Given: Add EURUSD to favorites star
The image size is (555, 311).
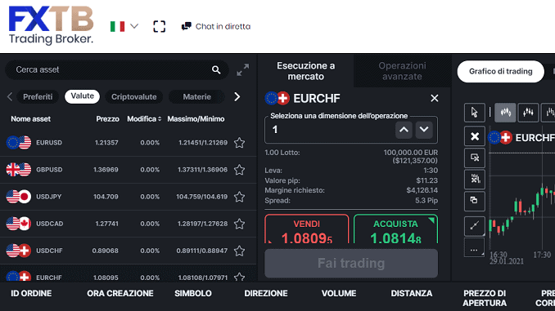Looking at the screenshot, I should [240, 143].
